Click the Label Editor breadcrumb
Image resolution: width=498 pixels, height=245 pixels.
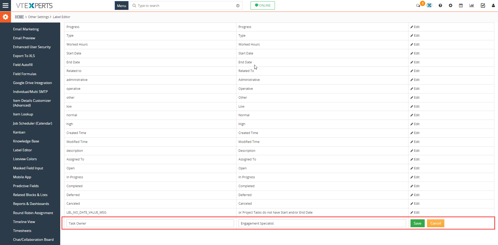tap(62, 17)
